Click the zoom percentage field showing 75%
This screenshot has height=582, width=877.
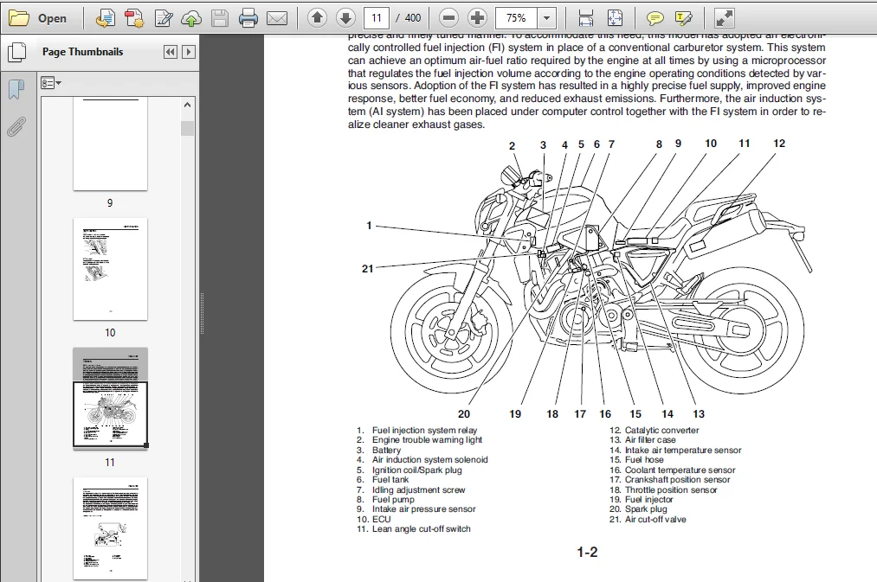[516, 18]
